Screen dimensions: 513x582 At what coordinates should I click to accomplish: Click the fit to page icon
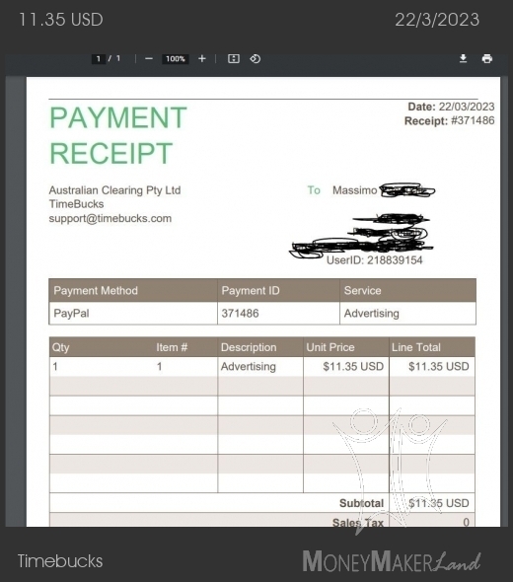234,58
